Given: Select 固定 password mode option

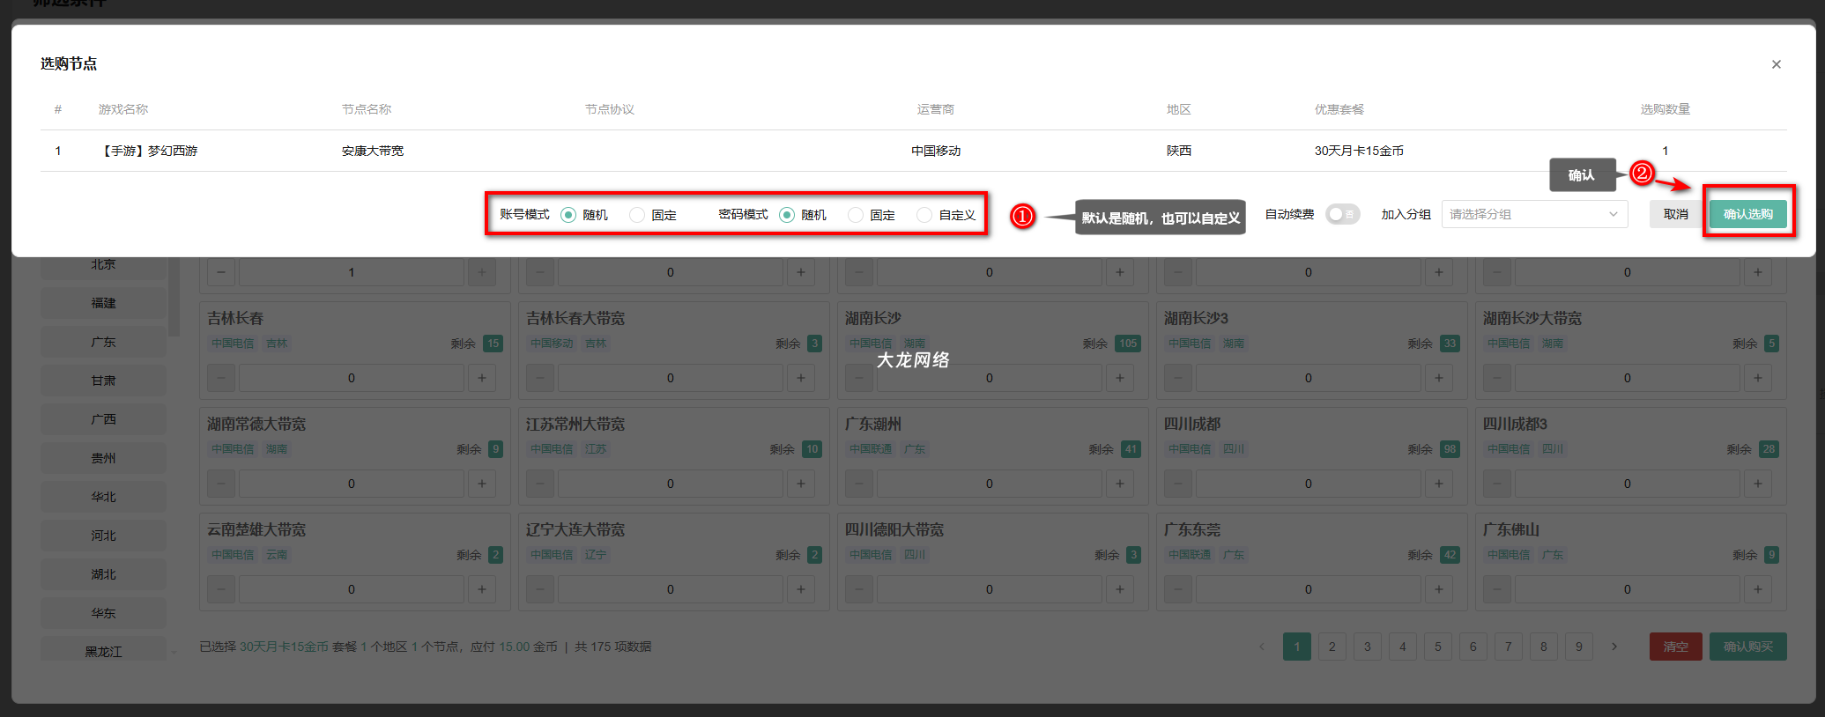Looking at the screenshot, I should pyautogui.click(x=856, y=215).
